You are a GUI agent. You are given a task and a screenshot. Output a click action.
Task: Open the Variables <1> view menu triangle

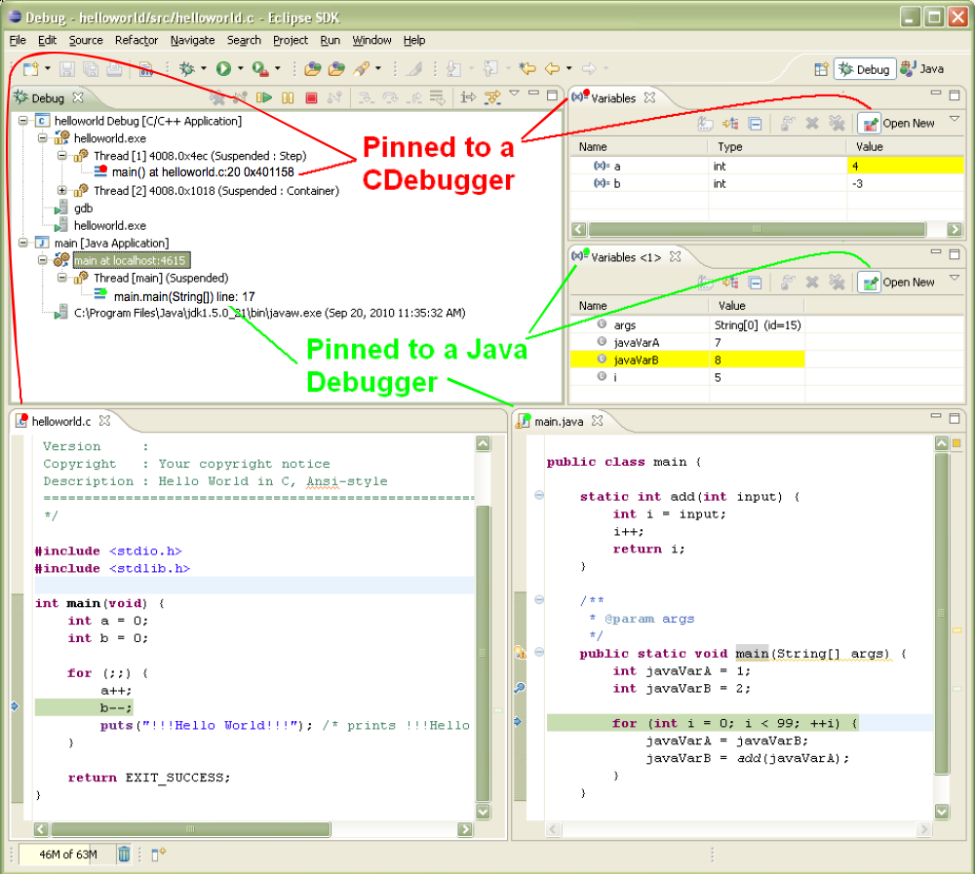point(955,278)
